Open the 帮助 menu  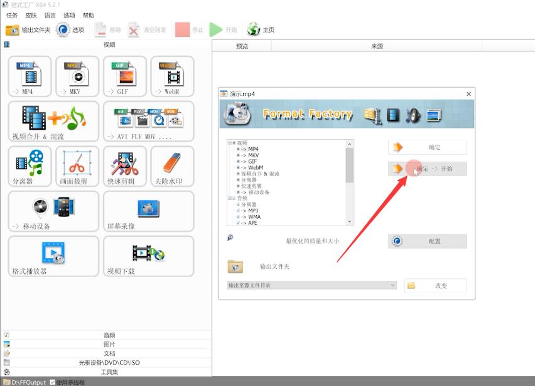tap(89, 15)
